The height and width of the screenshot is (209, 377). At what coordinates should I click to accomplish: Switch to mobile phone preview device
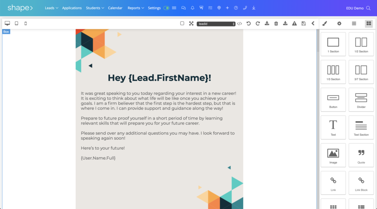(26, 23)
